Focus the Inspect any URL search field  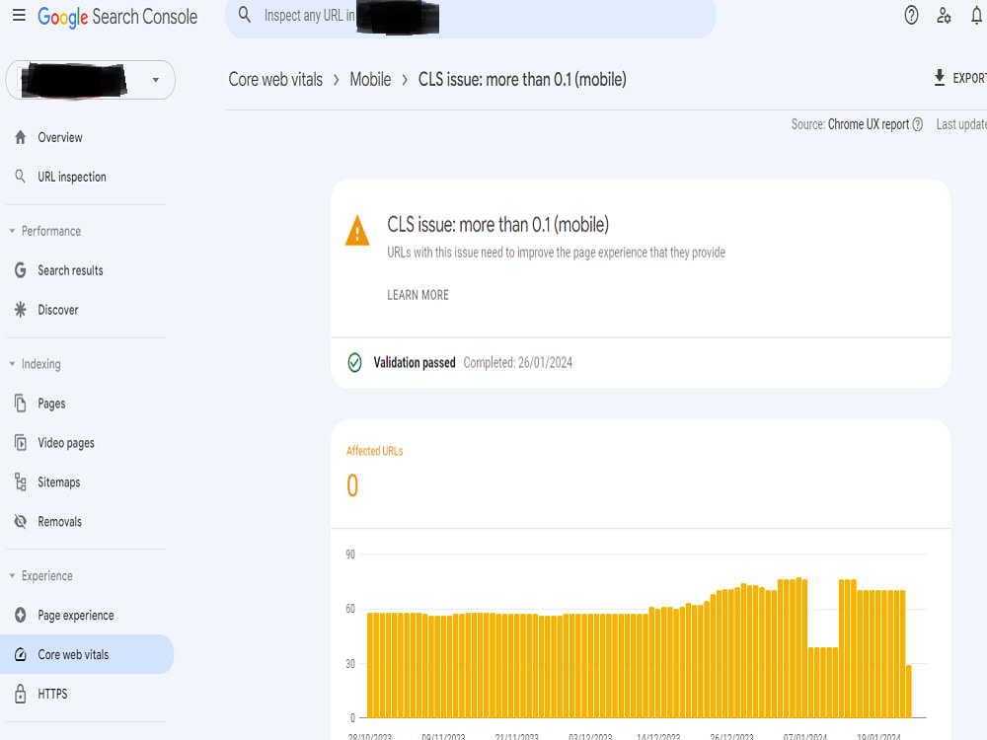[x=470, y=17]
